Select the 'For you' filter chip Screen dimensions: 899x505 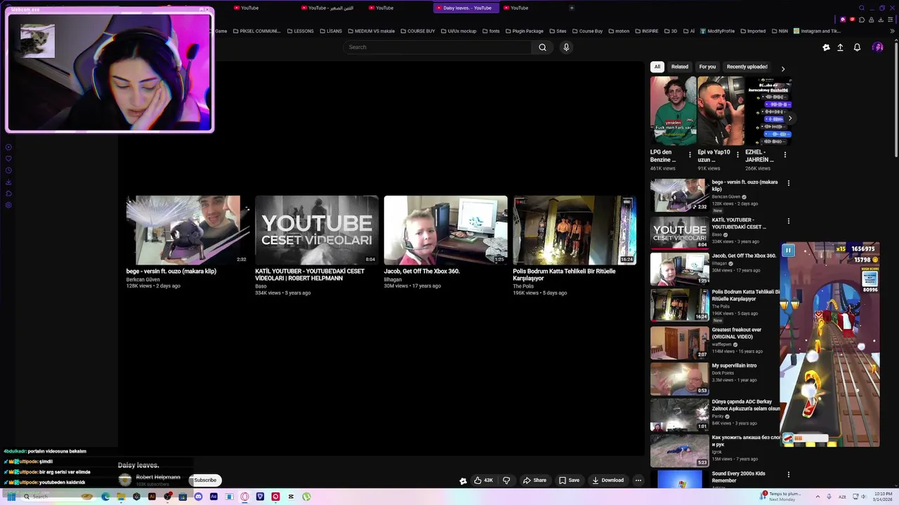pyautogui.click(x=707, y=67)
